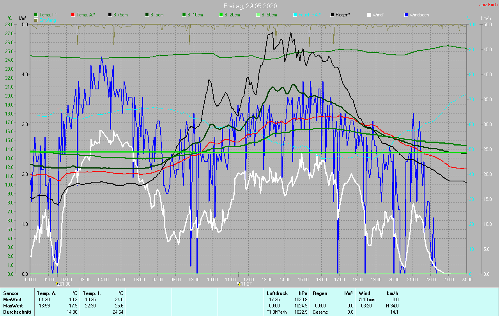Click the blue Windböen legend square
499x316 pixels.
pyautogui.click(x=406, y=15)
